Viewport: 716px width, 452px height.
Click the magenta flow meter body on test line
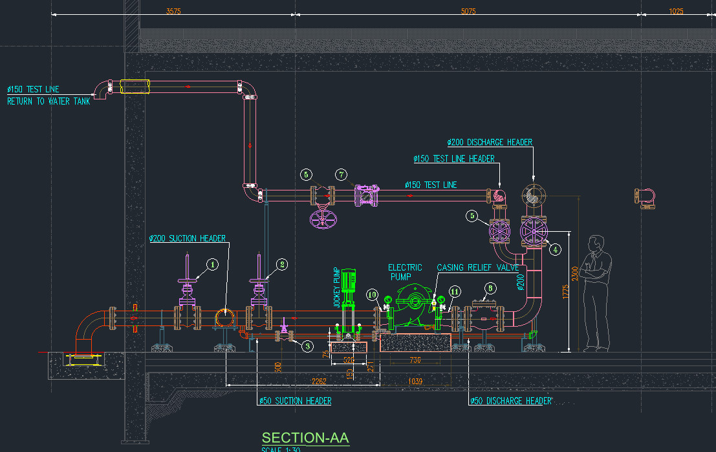click(367, 196)
